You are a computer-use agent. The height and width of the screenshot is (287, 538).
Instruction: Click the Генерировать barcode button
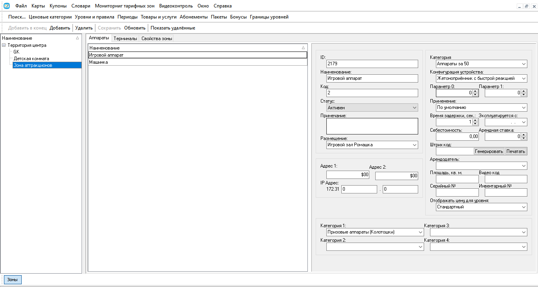[x=489, y=151]
